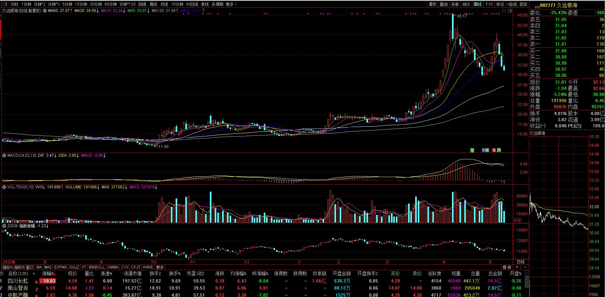Switch to 季线 quarterly chart
Viewport: 605px width, 297px height.
[205, 4]
